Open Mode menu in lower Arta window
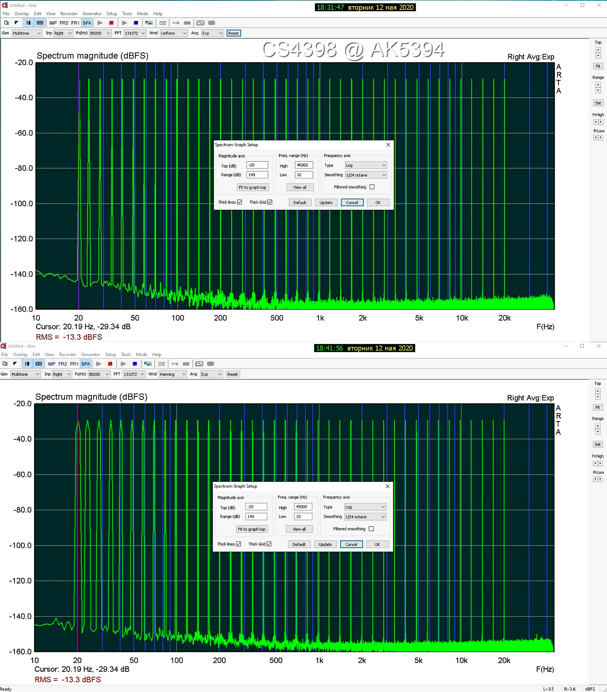Image resolution: width=607 pixels, height=692 pixels. coord(141,355)
